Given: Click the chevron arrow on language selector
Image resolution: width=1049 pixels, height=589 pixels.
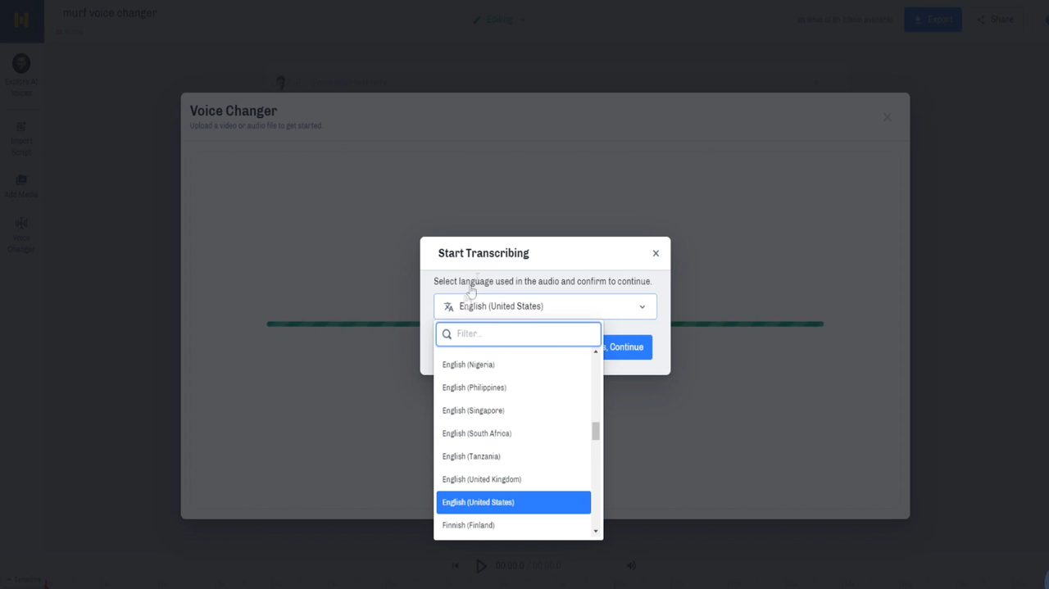Looking at the screenshot, I should (642, 306).
